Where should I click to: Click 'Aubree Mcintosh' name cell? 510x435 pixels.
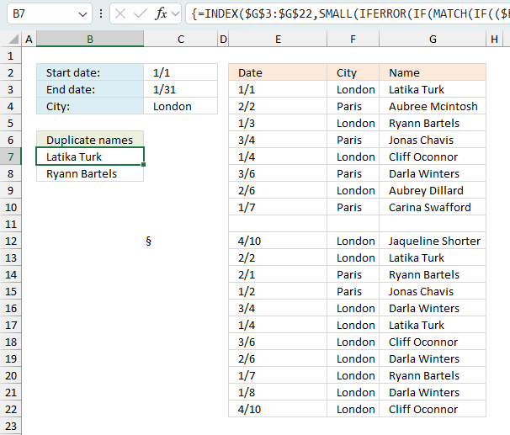click(x=433, y=106)
